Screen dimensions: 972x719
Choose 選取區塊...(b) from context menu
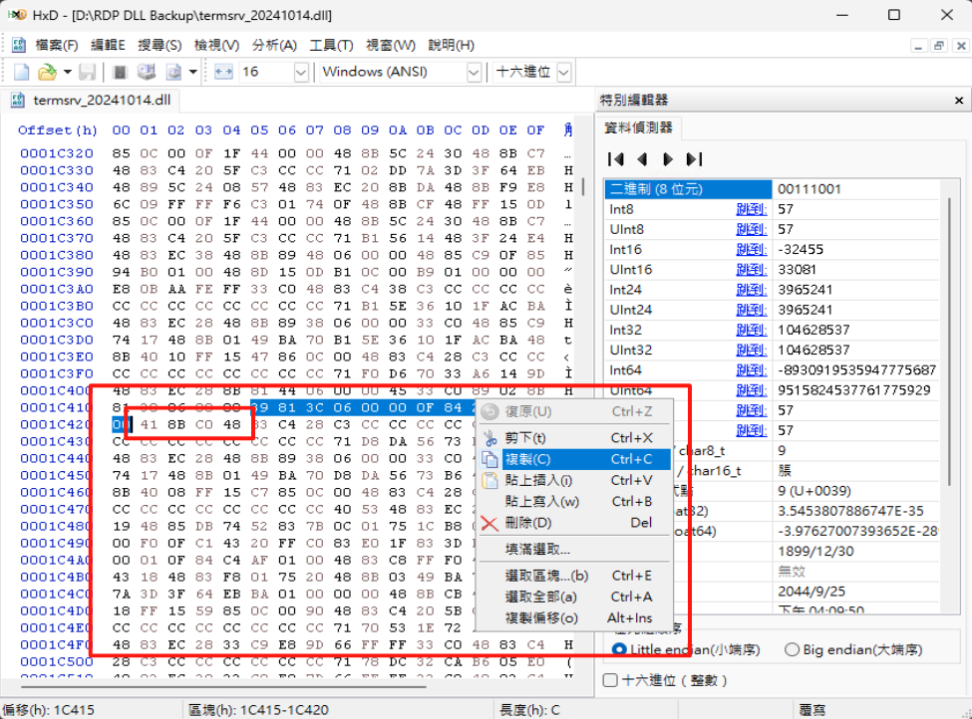(574, 576)
